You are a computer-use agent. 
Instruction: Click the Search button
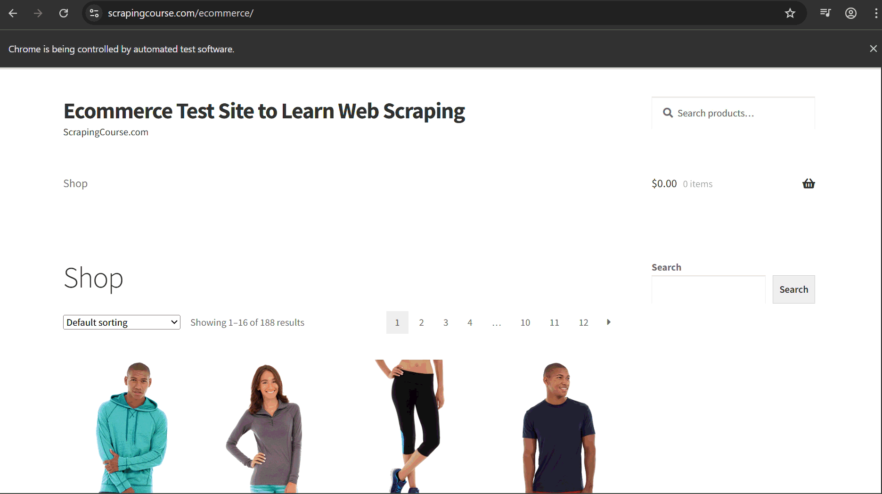point(793,289)
